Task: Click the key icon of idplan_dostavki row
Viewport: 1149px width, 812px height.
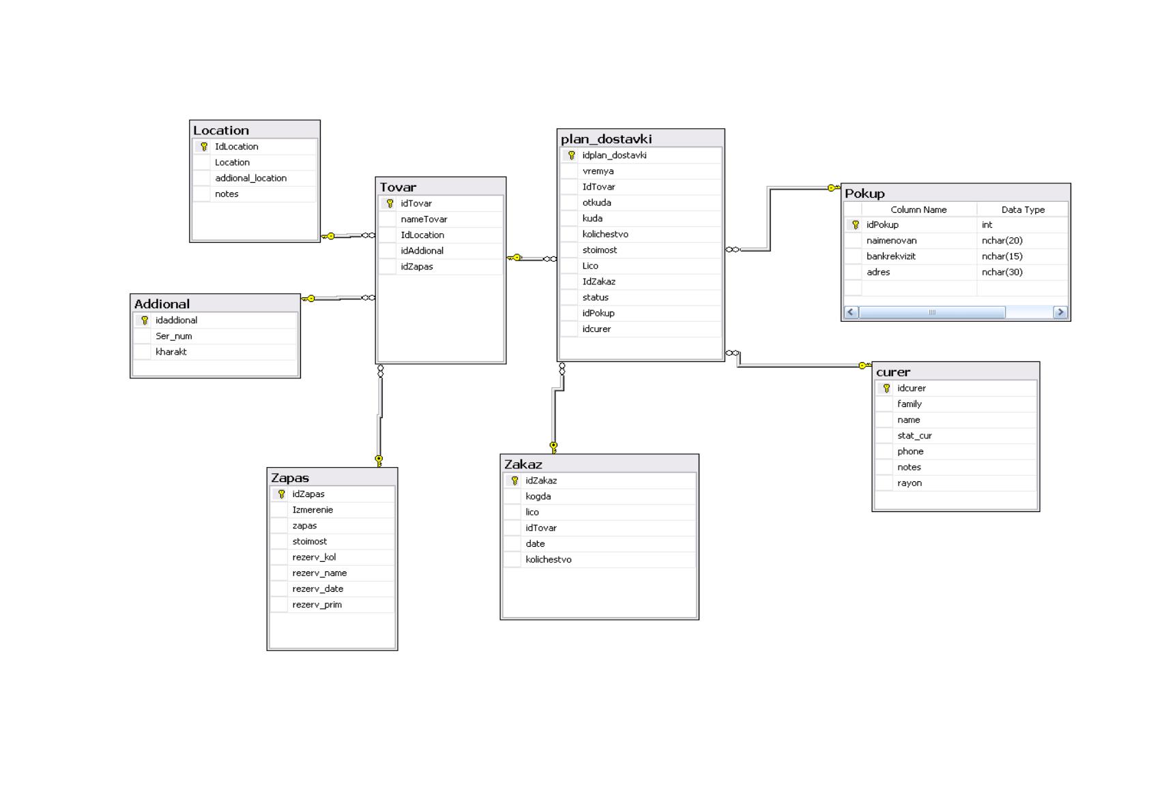Action: 571,155
